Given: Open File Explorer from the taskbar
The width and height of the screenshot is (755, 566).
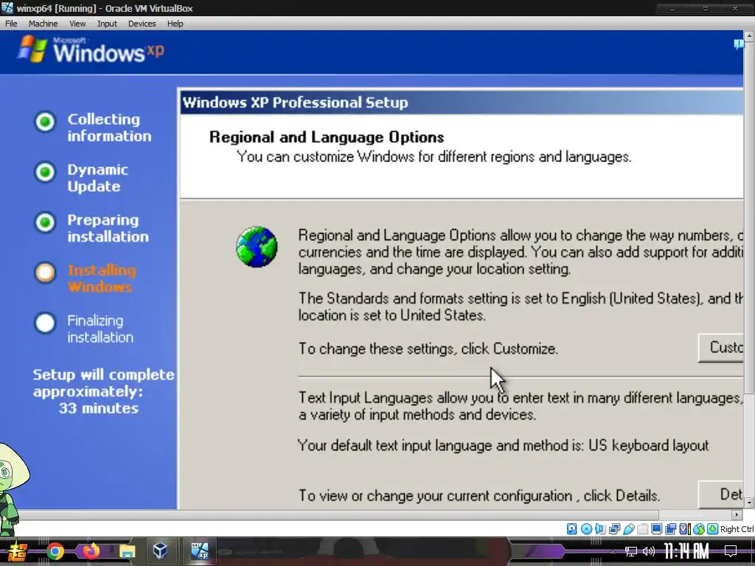Looking at the screenshot, I should 127,551.
